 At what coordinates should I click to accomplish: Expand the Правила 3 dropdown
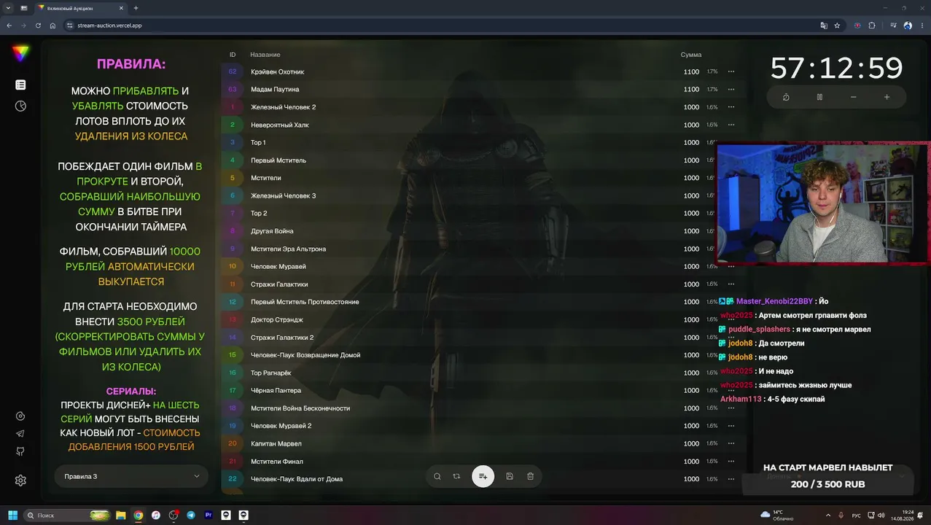coord(131,476)
